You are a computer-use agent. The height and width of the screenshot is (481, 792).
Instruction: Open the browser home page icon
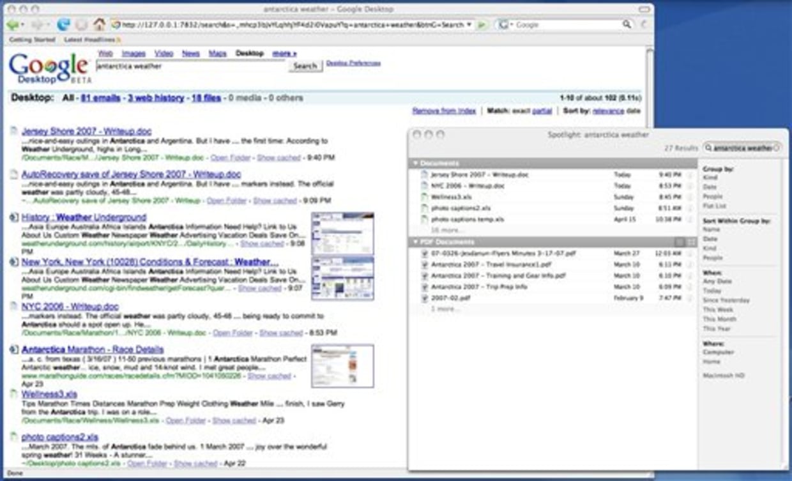coord(99,25)
